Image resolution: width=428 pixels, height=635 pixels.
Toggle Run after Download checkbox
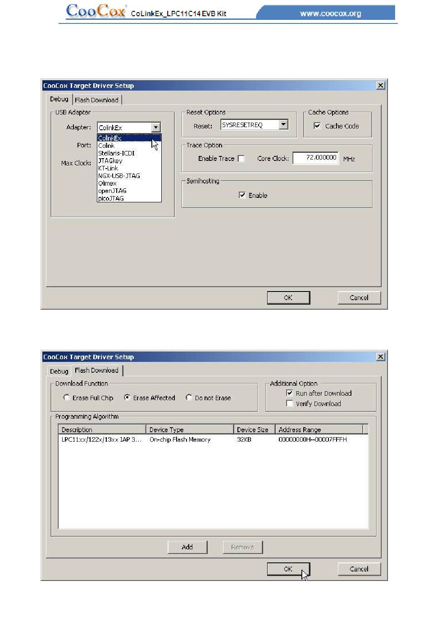[290, 393]
